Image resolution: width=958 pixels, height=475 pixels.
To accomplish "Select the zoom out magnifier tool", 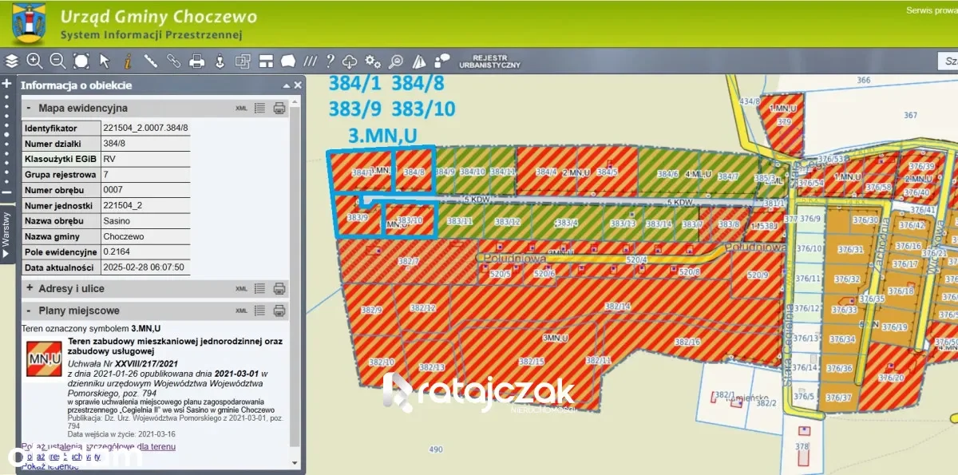I will (x=57, y=61).
